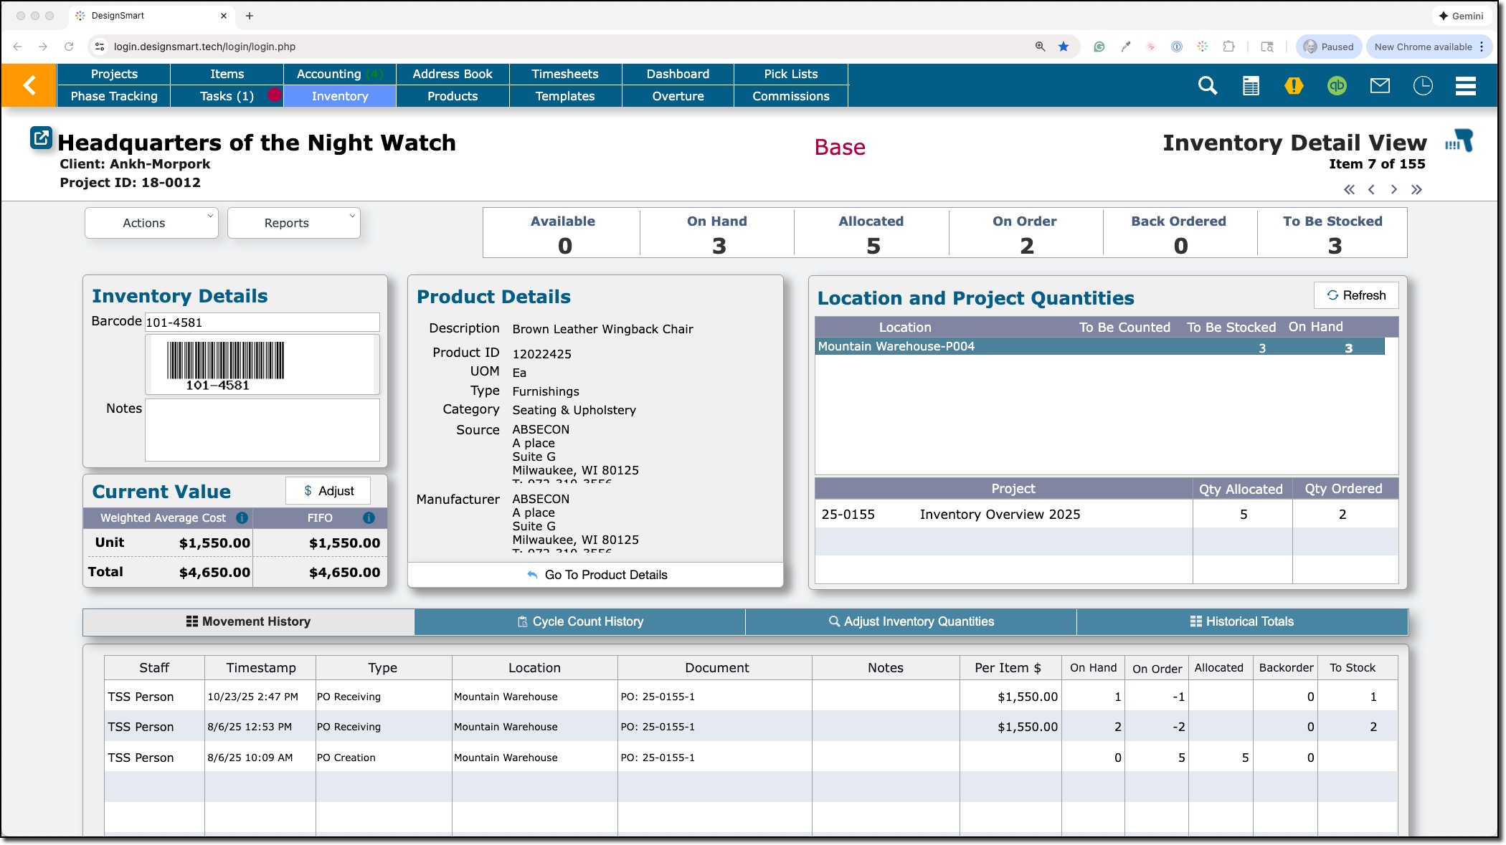
Task: Click Weighted Average Cost info icon
Action: [x=242, y=517]
